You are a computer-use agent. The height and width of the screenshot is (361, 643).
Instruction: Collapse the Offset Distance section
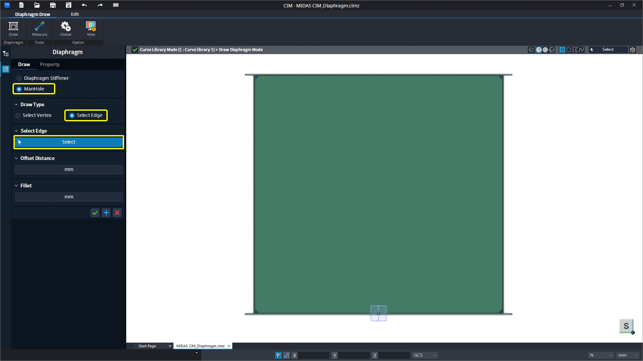(x=16, y=158)
